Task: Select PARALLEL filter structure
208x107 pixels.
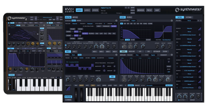Action: (x=107, y=26)
